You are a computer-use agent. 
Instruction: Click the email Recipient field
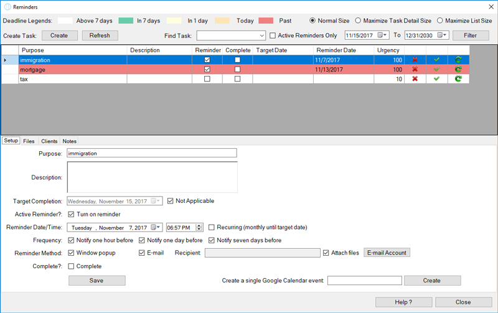(x=262, y=253)
